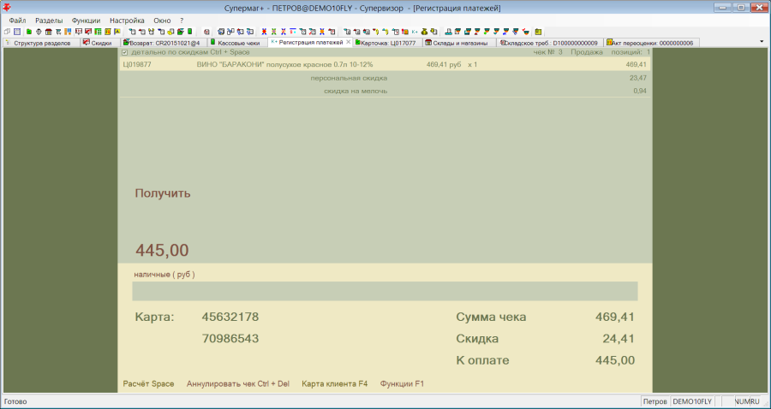The height and width of the screenshot is (409, 771).
Task: Open the question mark help menu
Action: click(x=182, y=21)
